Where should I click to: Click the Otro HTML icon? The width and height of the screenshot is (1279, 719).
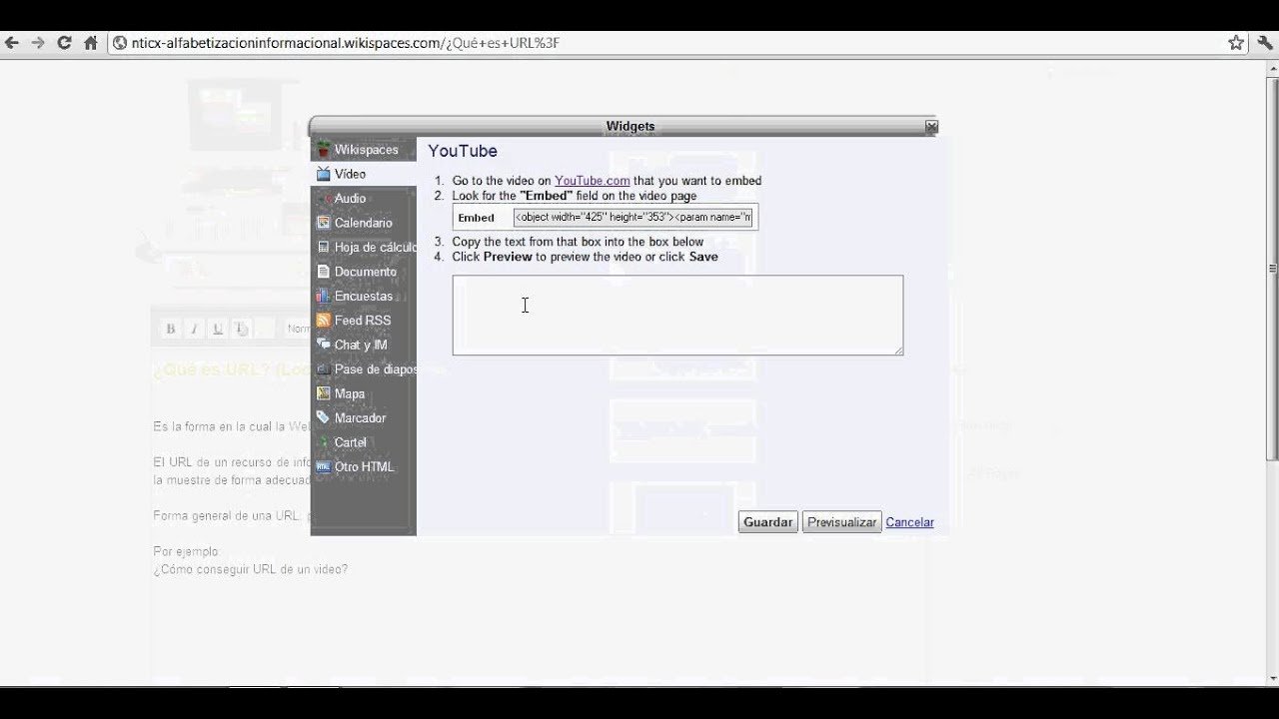point(323,467)
